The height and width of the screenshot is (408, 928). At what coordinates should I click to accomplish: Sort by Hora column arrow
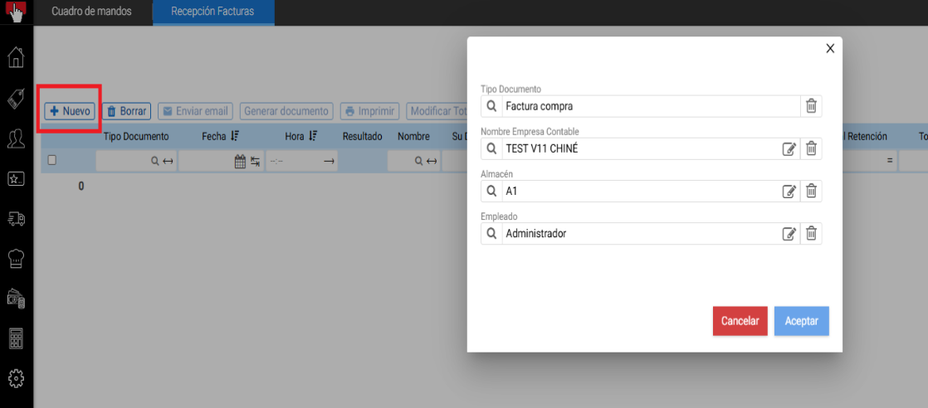click(313, 136)
